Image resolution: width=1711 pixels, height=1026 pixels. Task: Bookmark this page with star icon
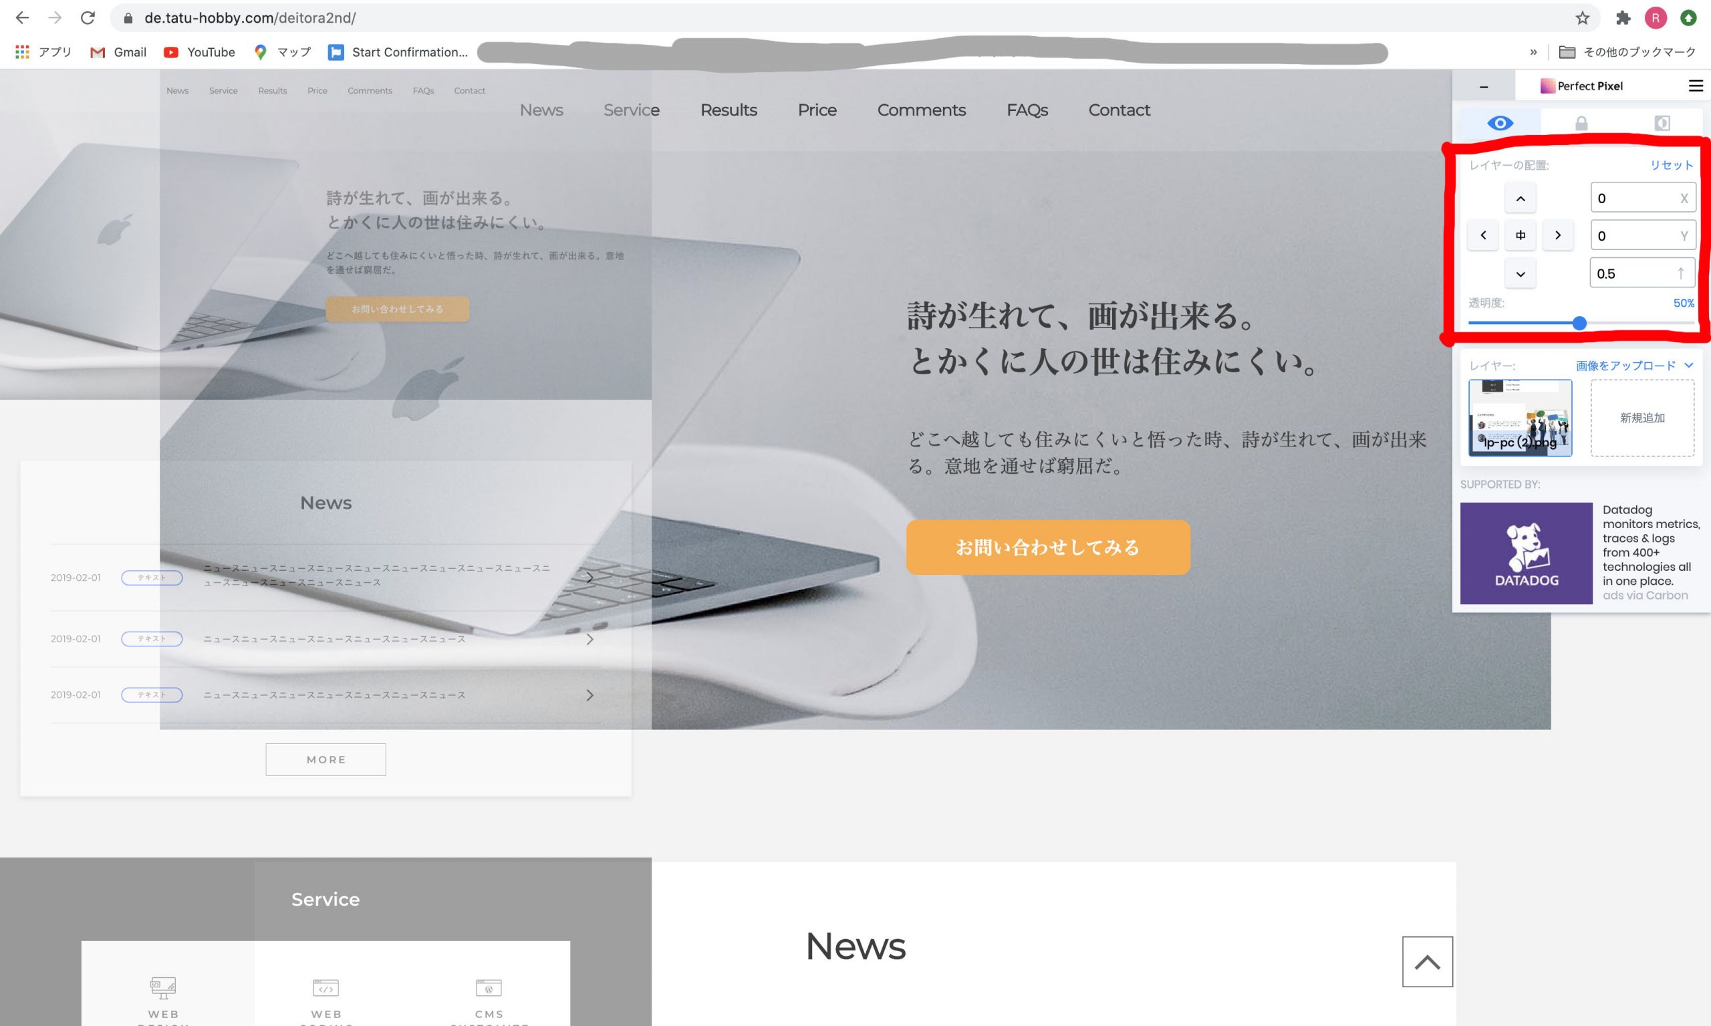click(1583, 18)
